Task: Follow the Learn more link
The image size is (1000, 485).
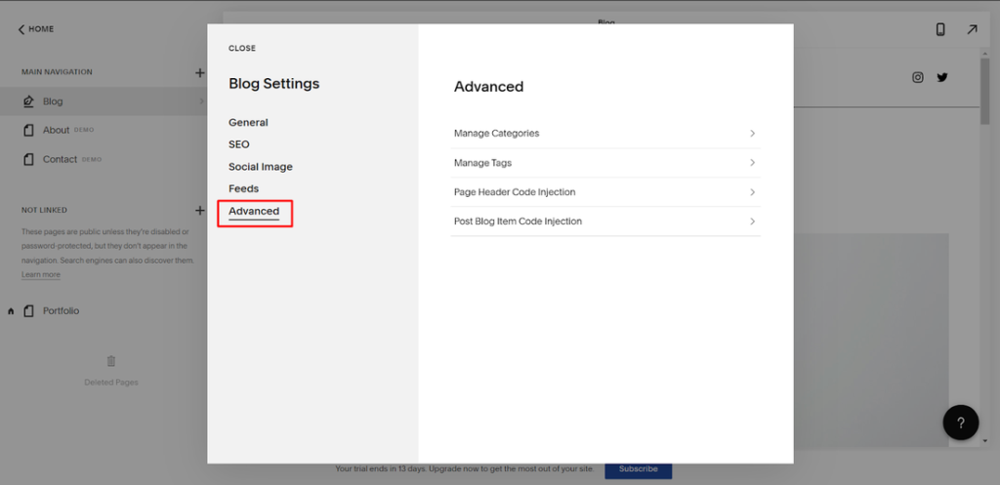Action: coord(41,275)
